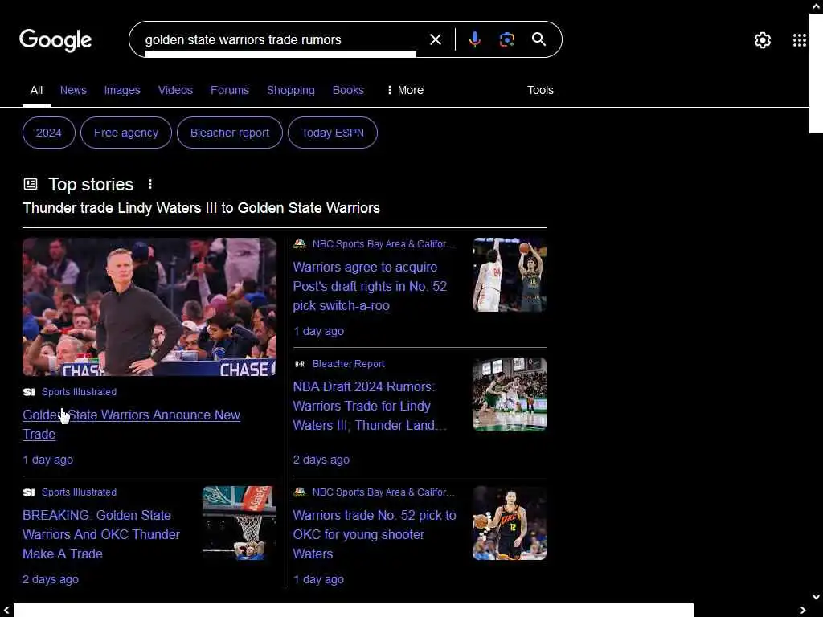
Task: Open 'Warriors trade No. 52 pick to OKC' story
Action: click(x=375, y=534)
